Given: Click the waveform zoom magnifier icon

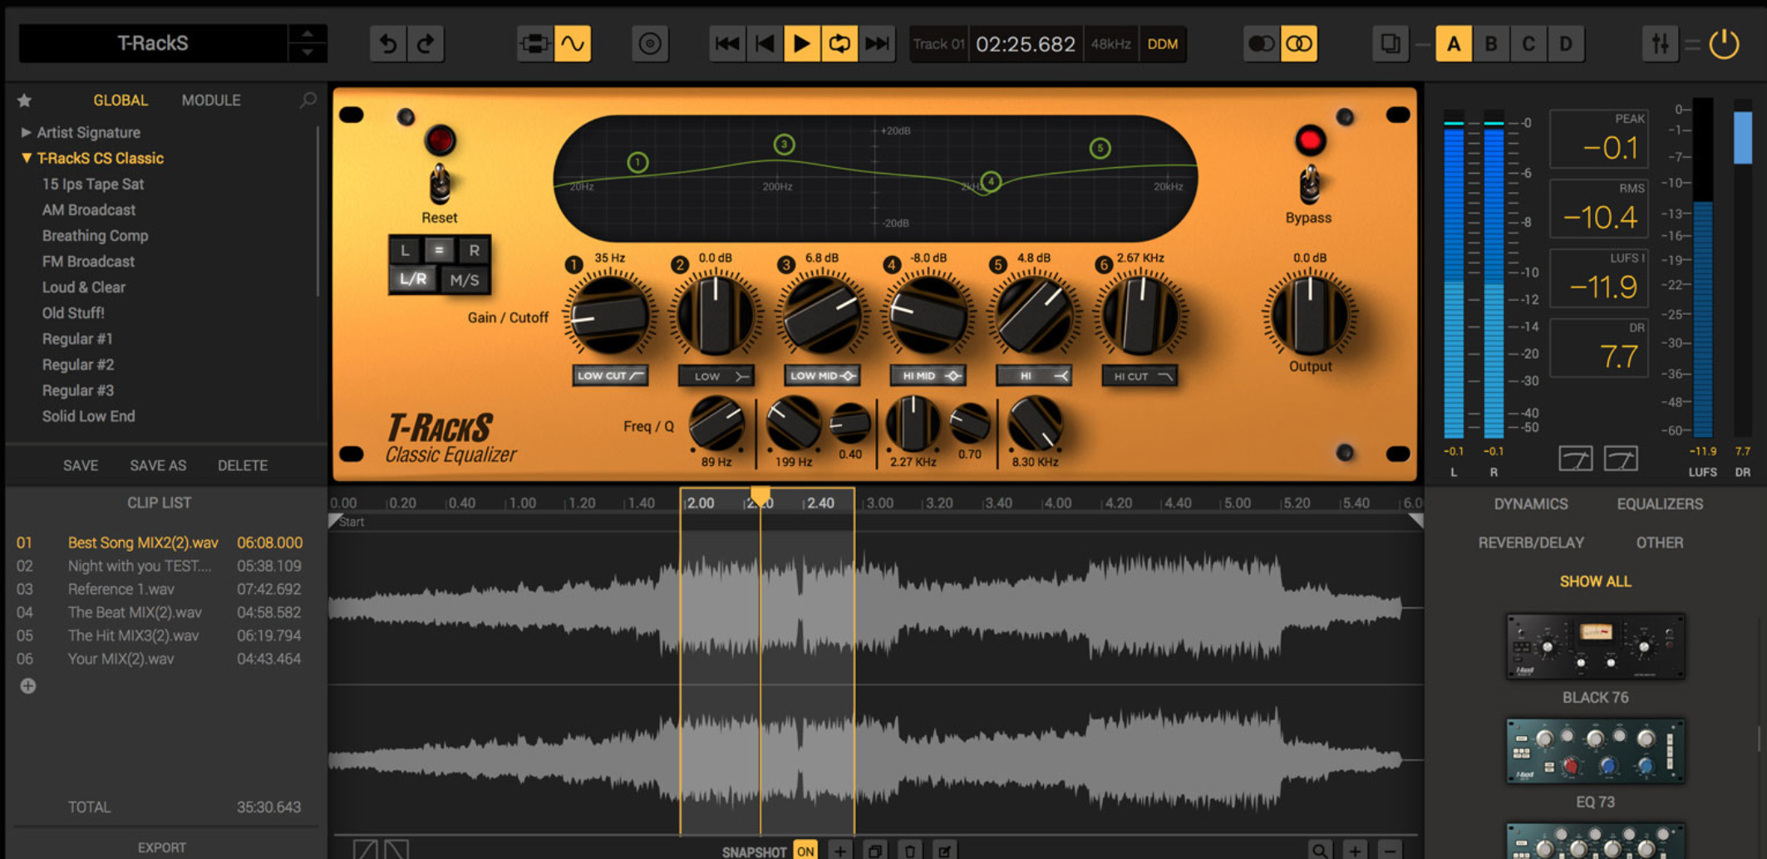Looking at the screenshot, I should (1320, 851).
